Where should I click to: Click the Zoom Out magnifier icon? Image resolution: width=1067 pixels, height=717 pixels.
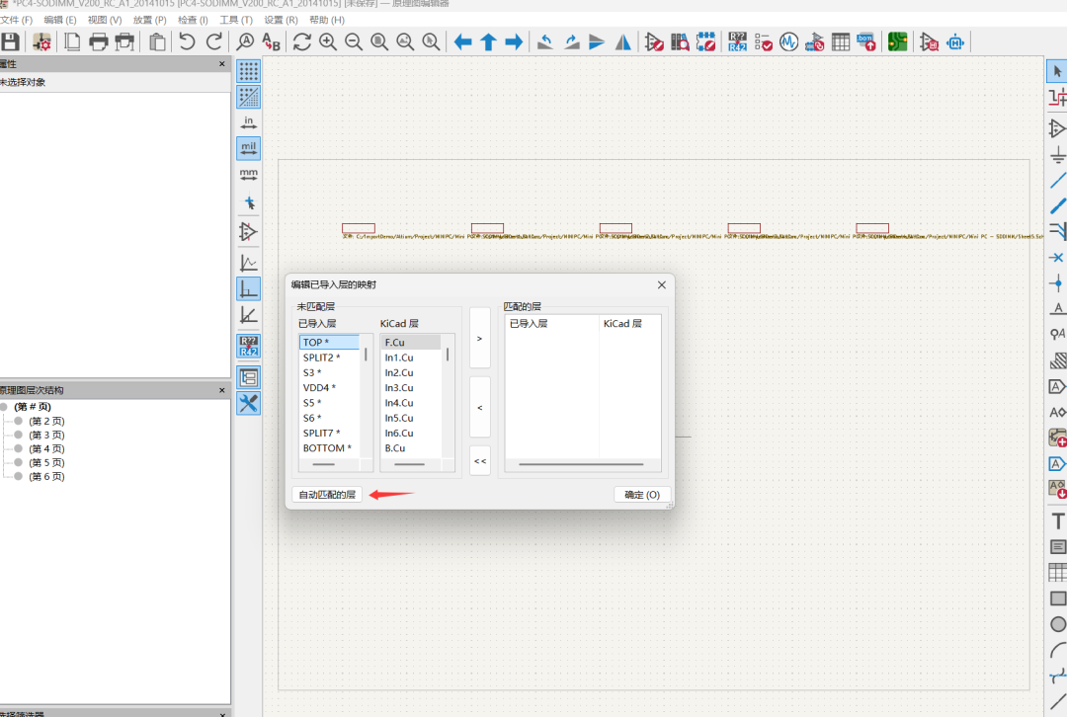click(x=354, y=42)
